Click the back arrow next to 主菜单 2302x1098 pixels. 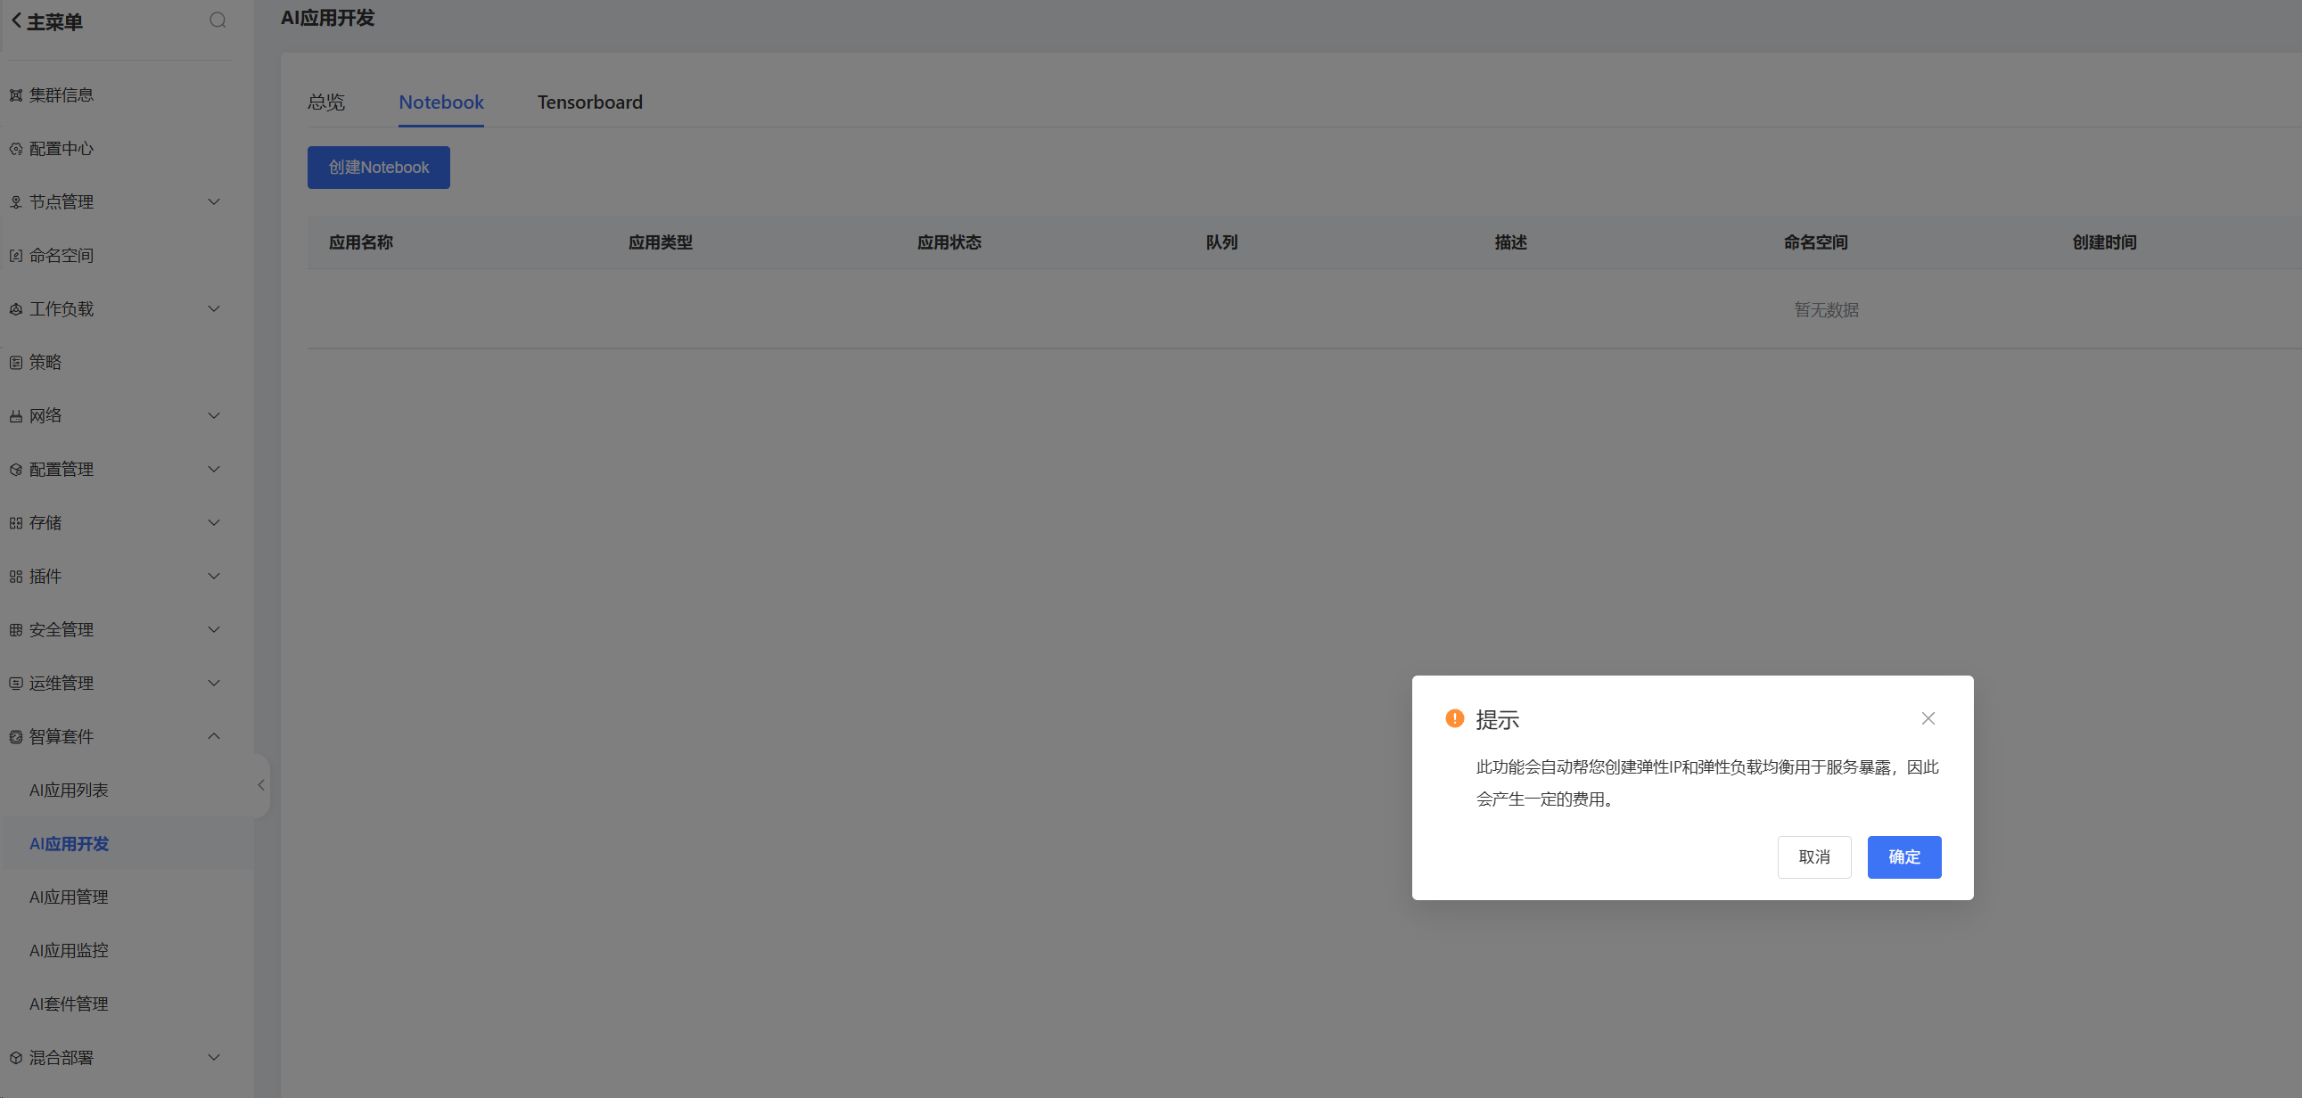click(x=16, y=21)
